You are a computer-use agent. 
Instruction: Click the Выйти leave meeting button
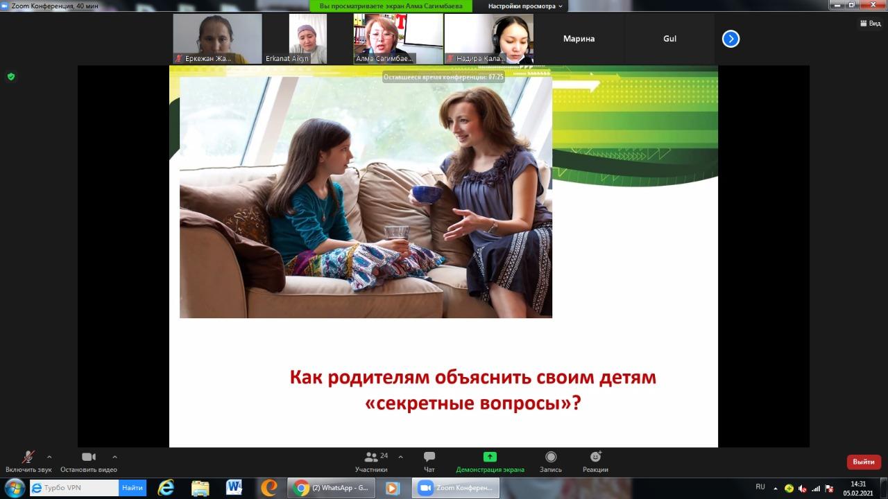tap(864, 462)
